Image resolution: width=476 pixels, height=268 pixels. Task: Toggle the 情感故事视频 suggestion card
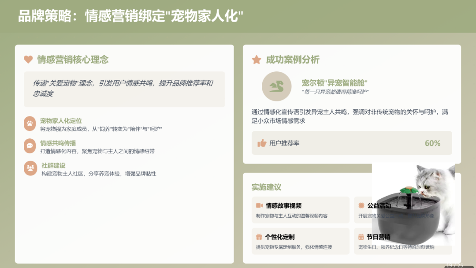pyautogui.click(x=300, y=210)
